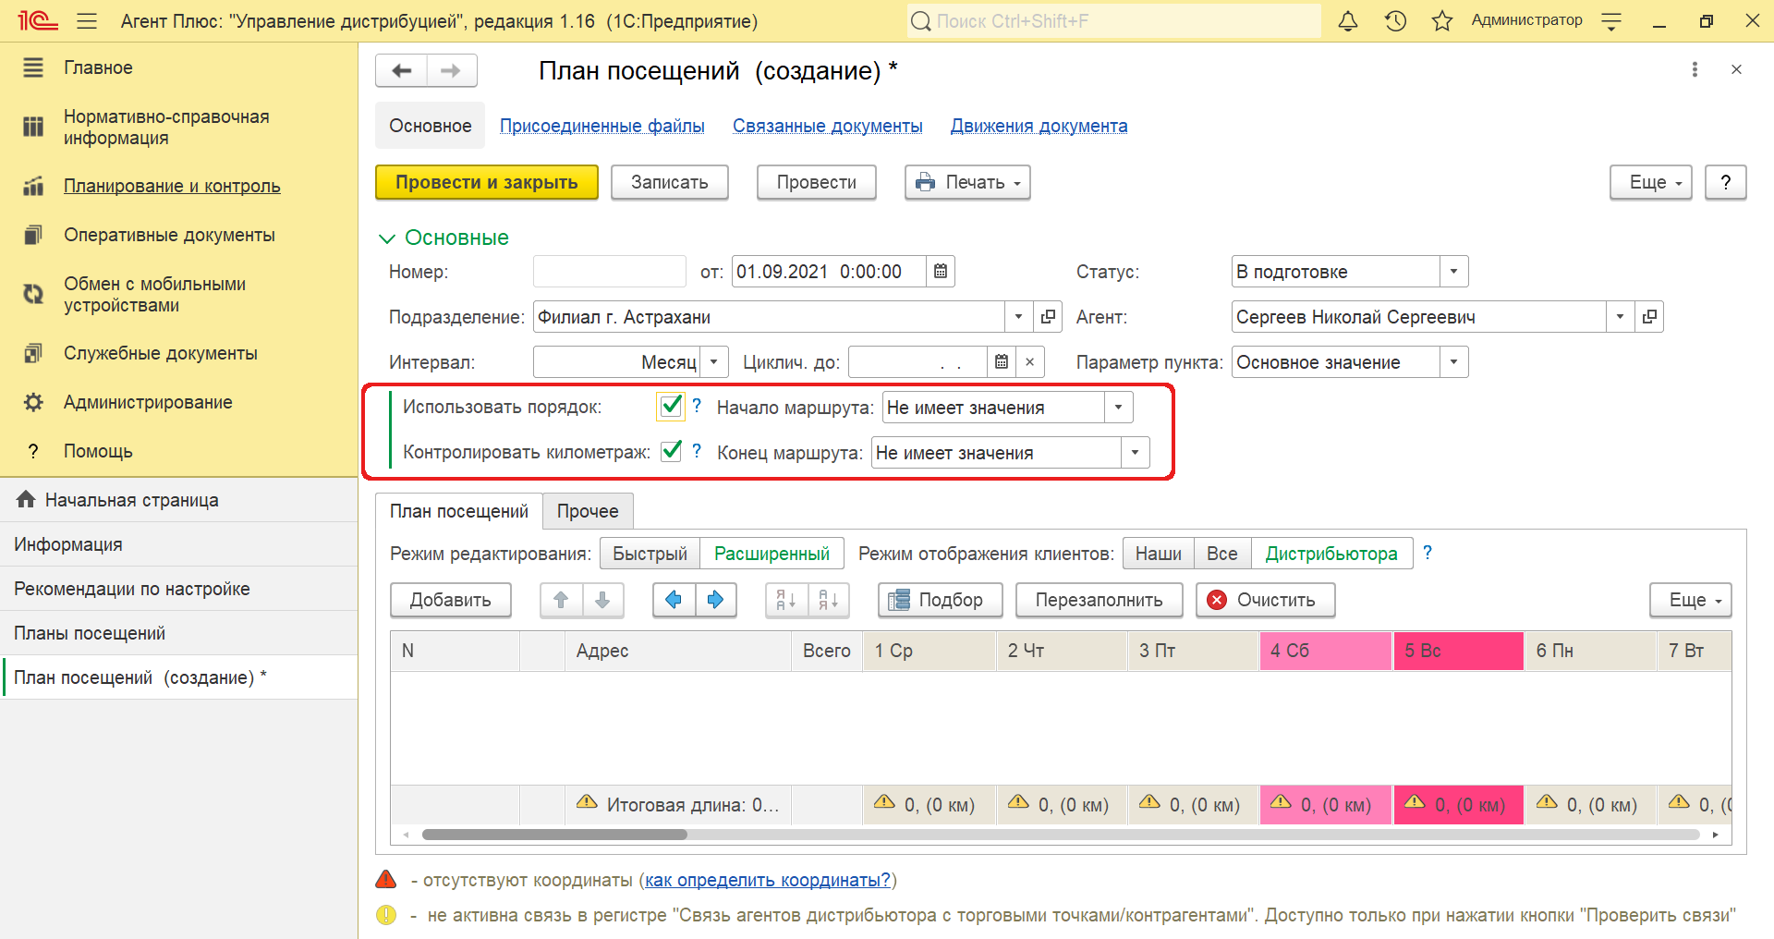Expand Начало маршрута dropdown
This screenshot has width=1774, height=939.
coord(1118,407)
